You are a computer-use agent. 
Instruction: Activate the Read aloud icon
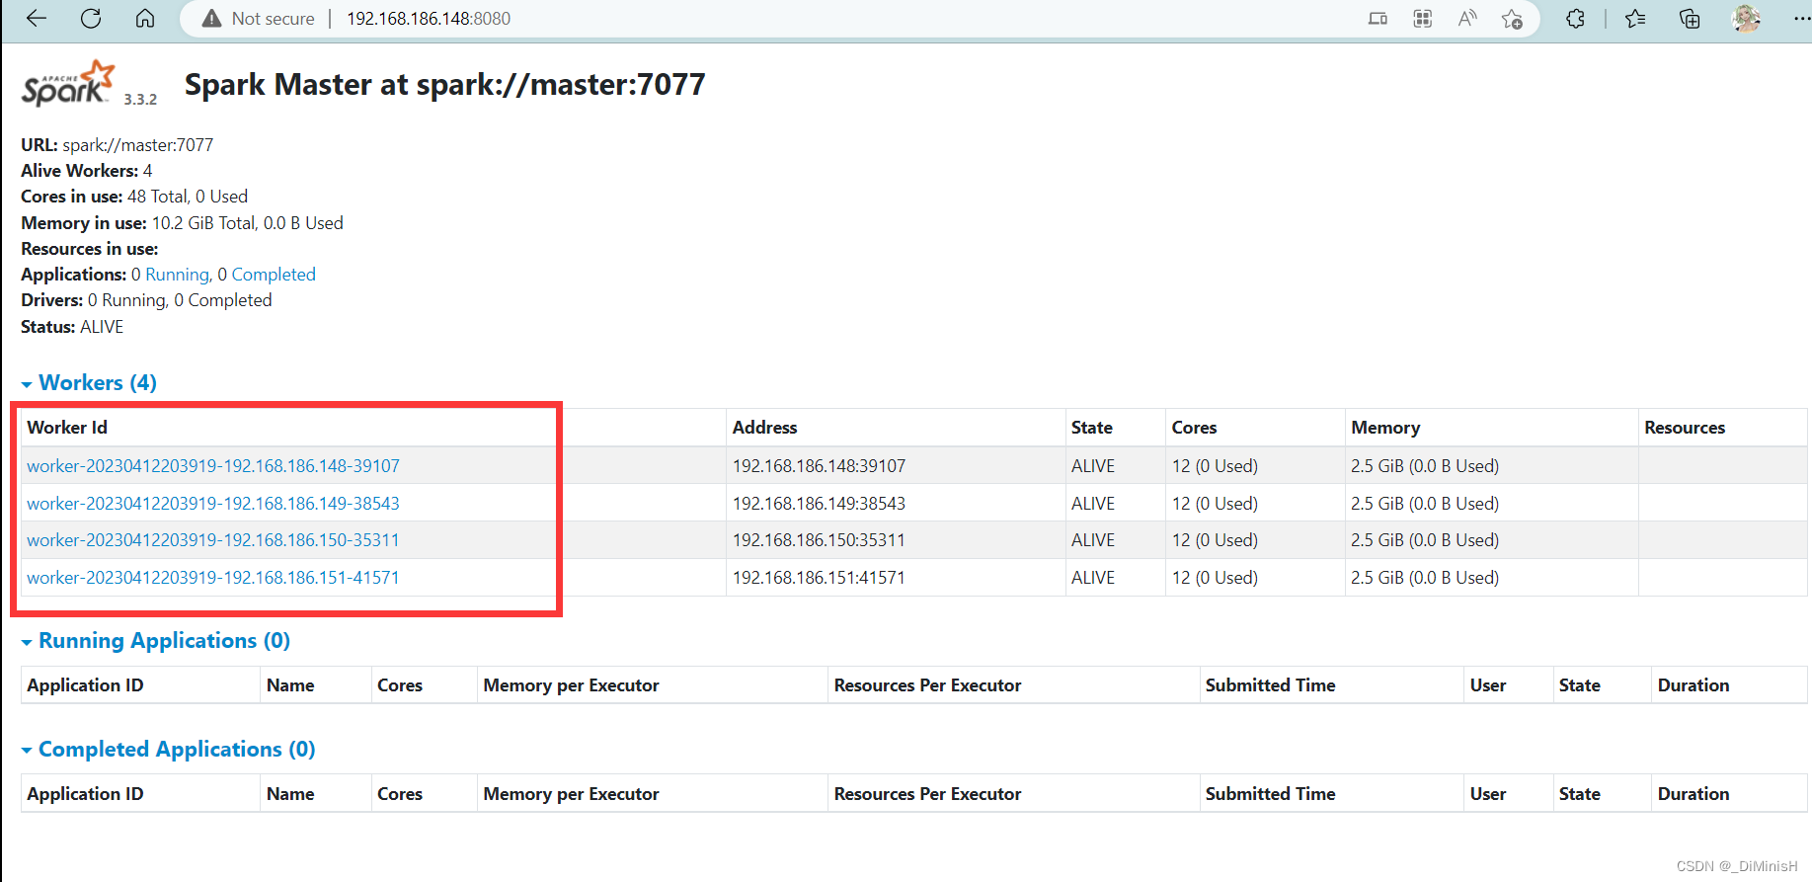(1467, 18)
